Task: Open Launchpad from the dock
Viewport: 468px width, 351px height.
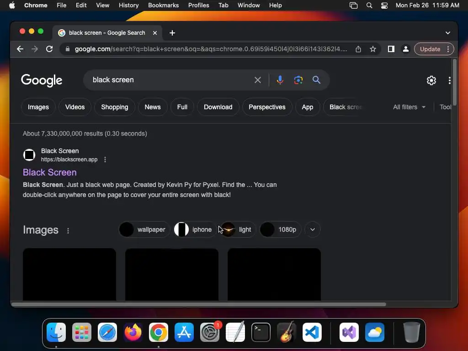Action: [x=81, y=332]
